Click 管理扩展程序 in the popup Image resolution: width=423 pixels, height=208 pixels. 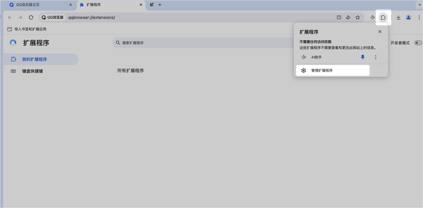coord(333,71)
